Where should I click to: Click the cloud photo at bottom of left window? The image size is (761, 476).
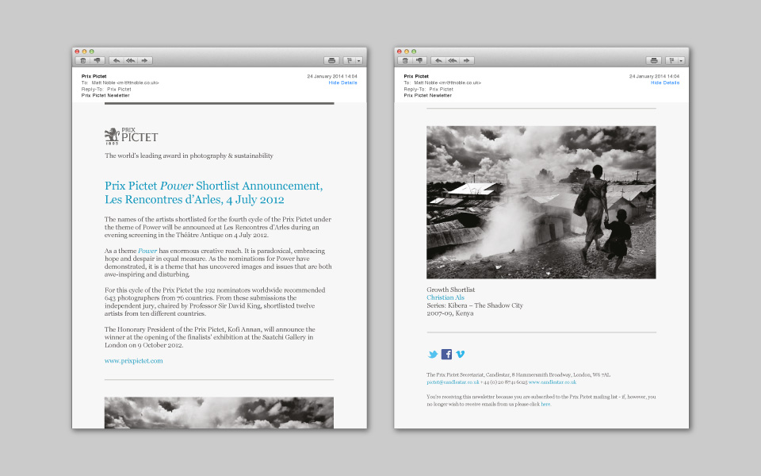pos(219,413)
